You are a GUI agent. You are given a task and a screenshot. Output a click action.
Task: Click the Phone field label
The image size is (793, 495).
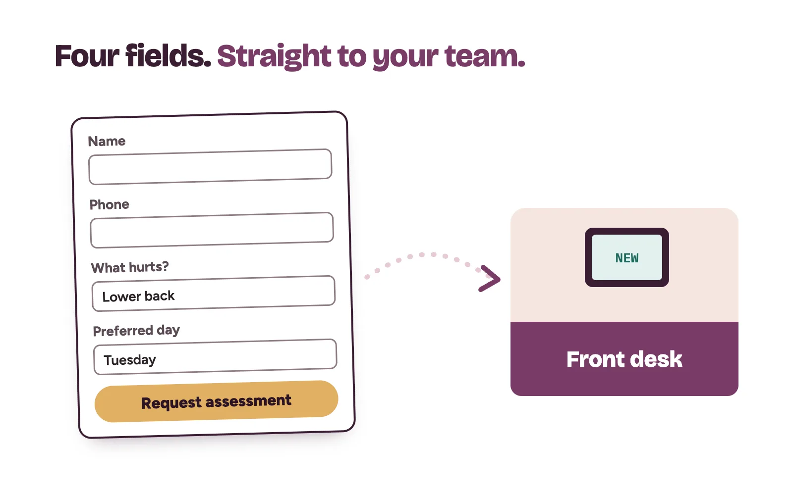click(110, 204)
